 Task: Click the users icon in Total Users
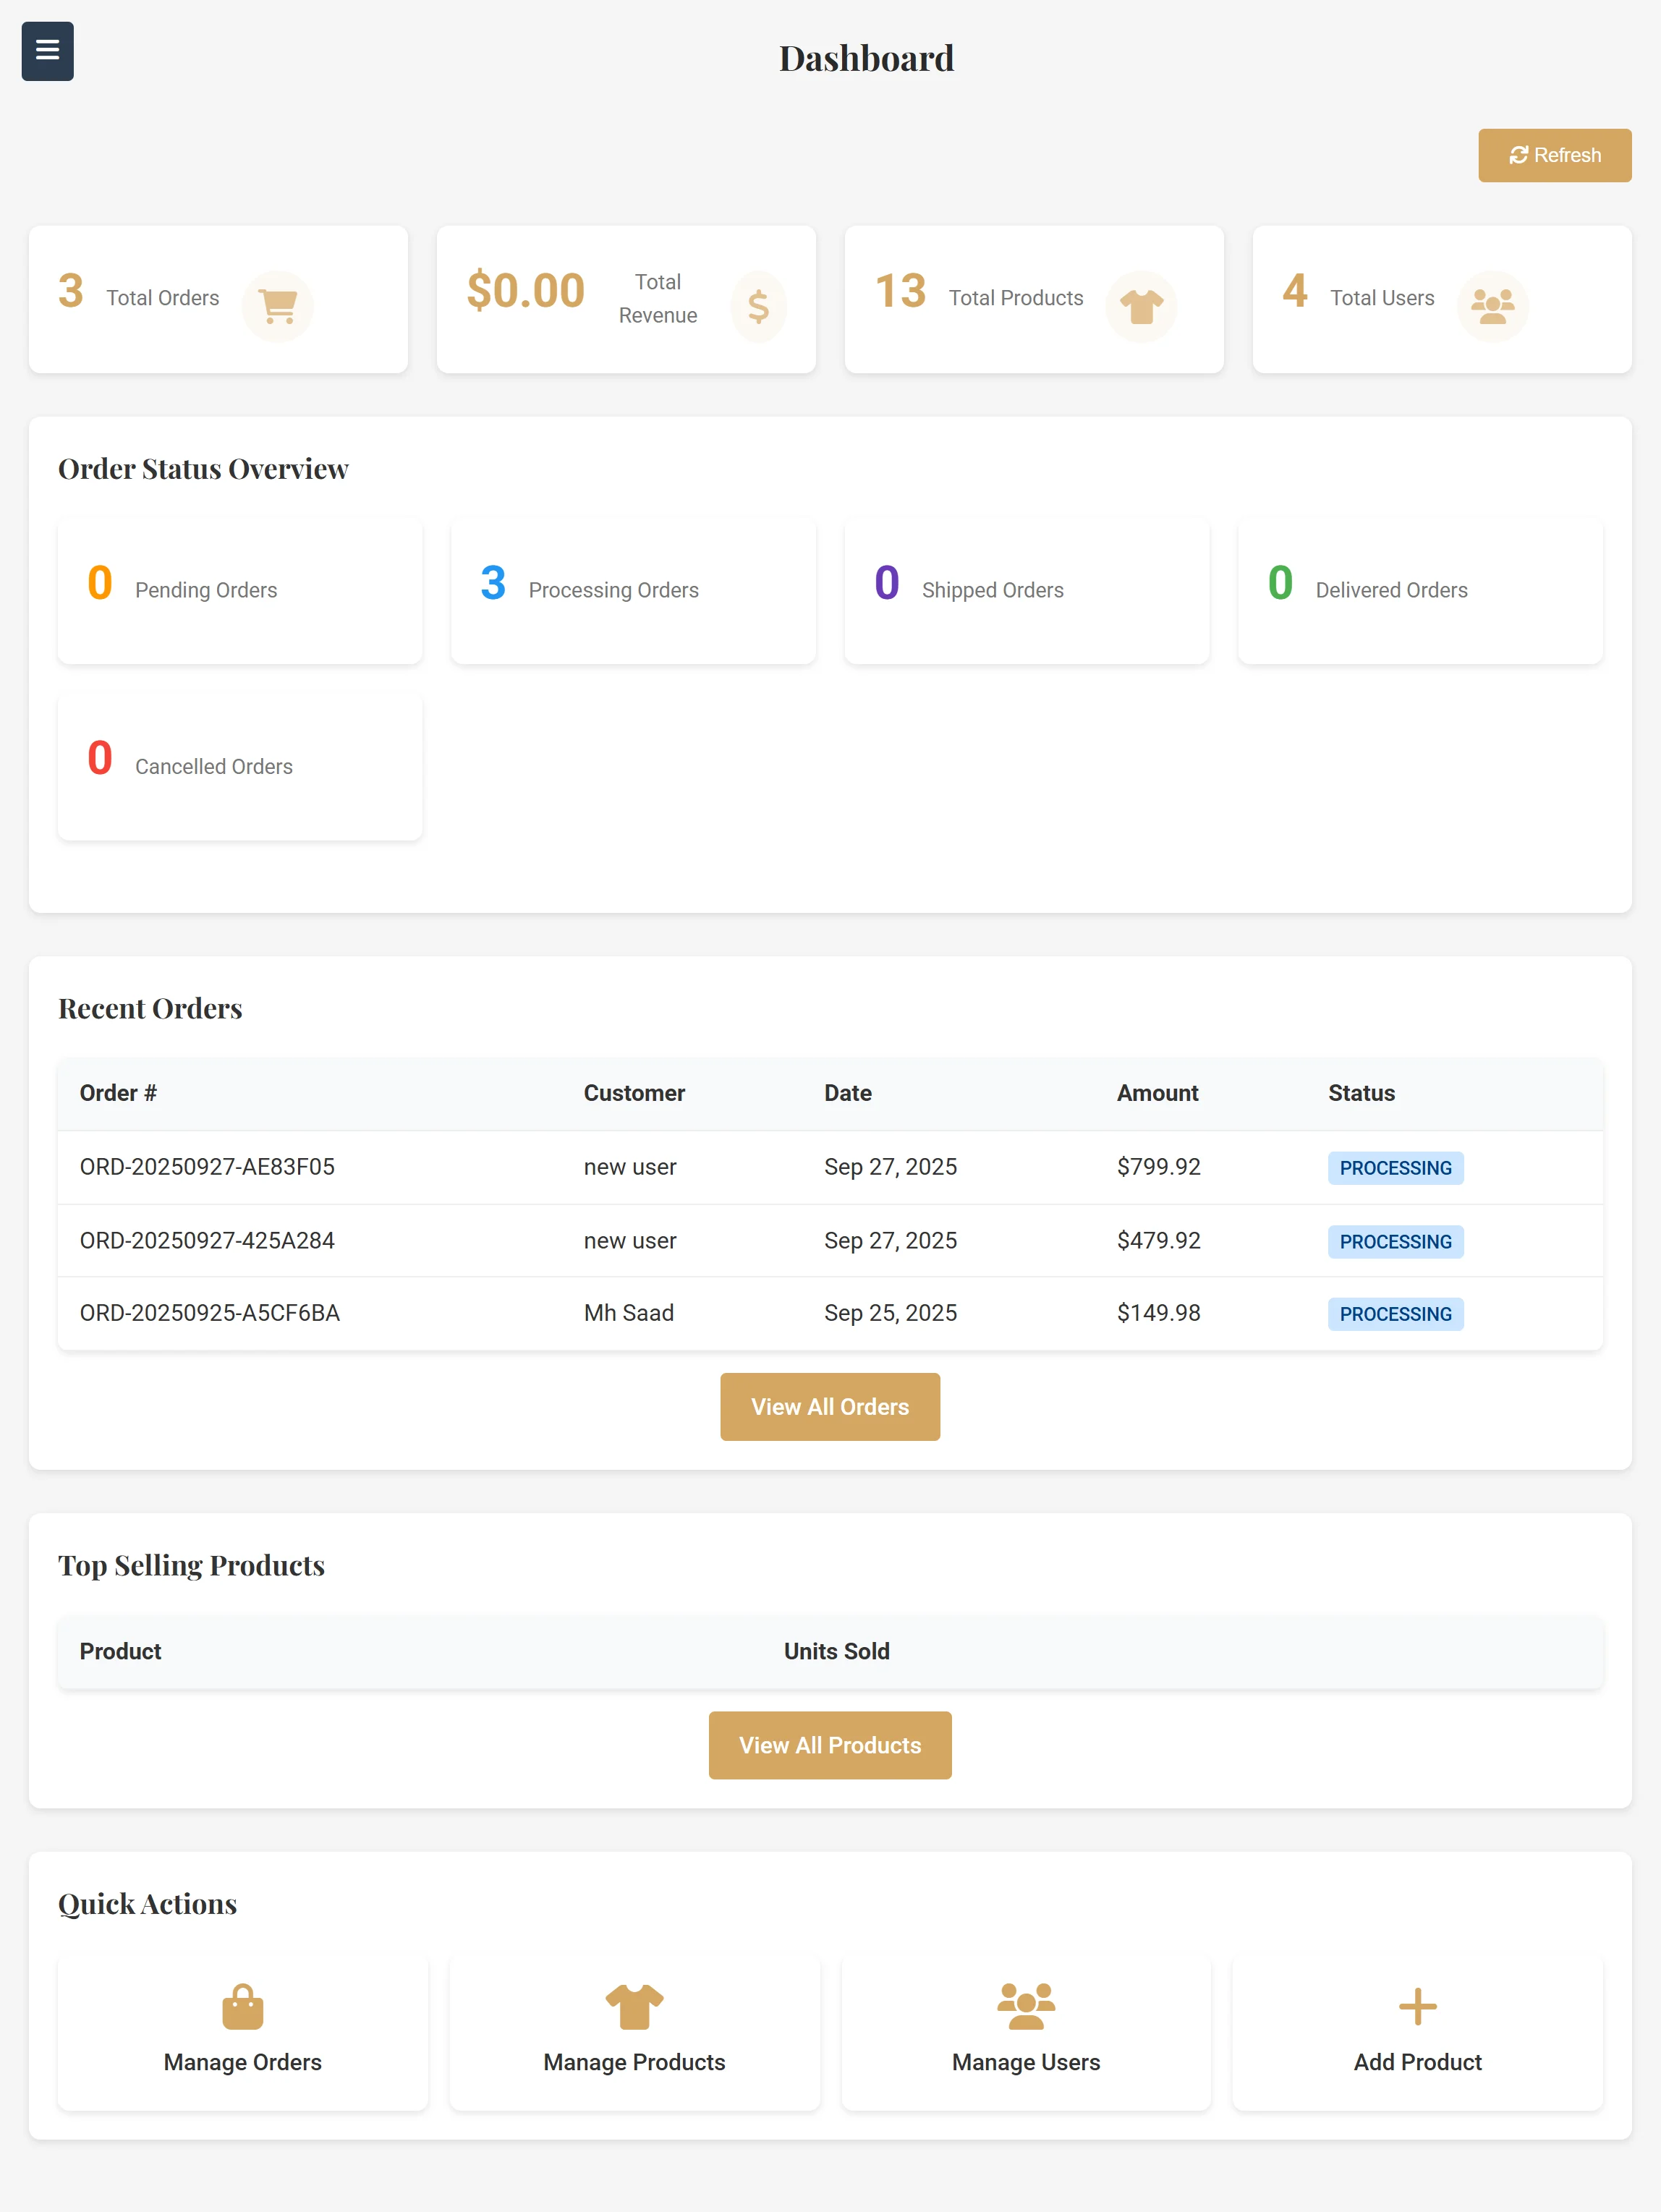coord(1493,306)
